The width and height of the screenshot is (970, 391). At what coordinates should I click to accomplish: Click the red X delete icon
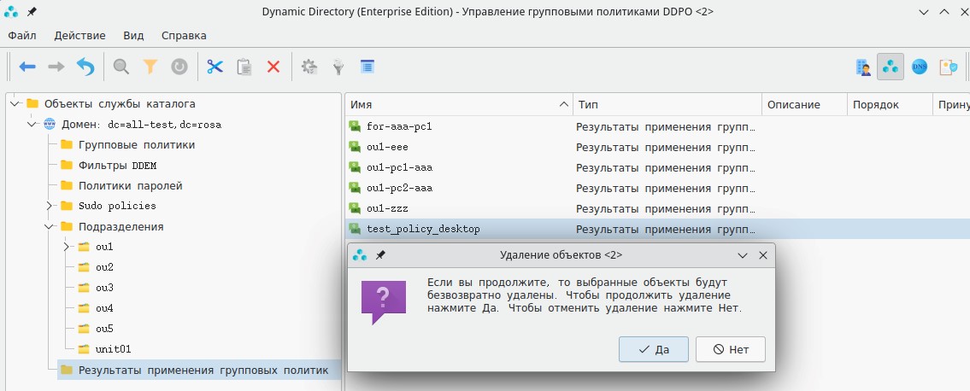click(x=273, y=67)
